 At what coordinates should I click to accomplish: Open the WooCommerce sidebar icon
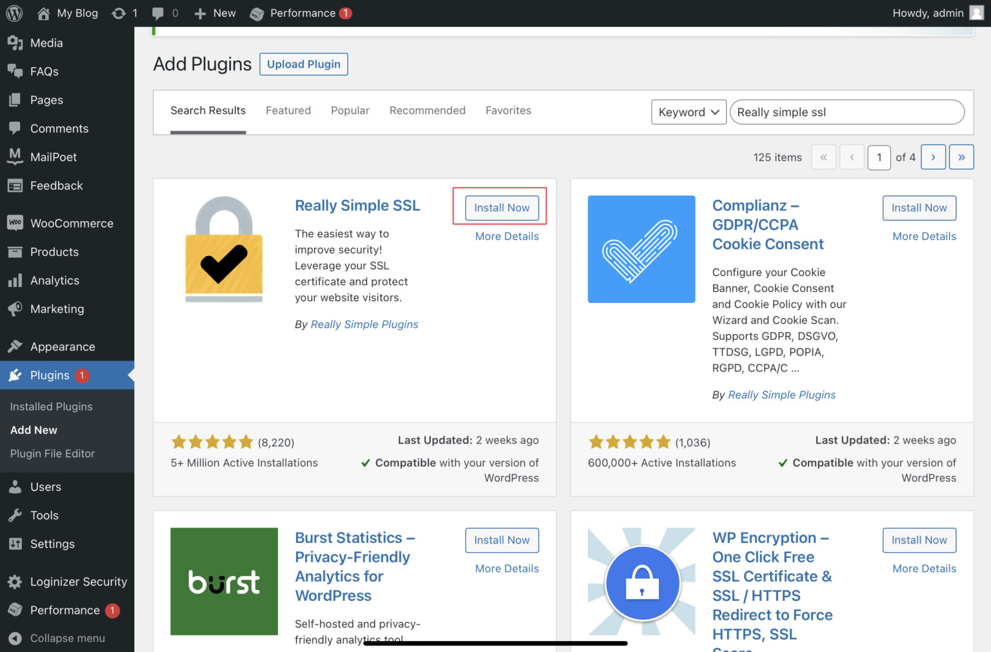pyautogui.click(x=15, y=222)
